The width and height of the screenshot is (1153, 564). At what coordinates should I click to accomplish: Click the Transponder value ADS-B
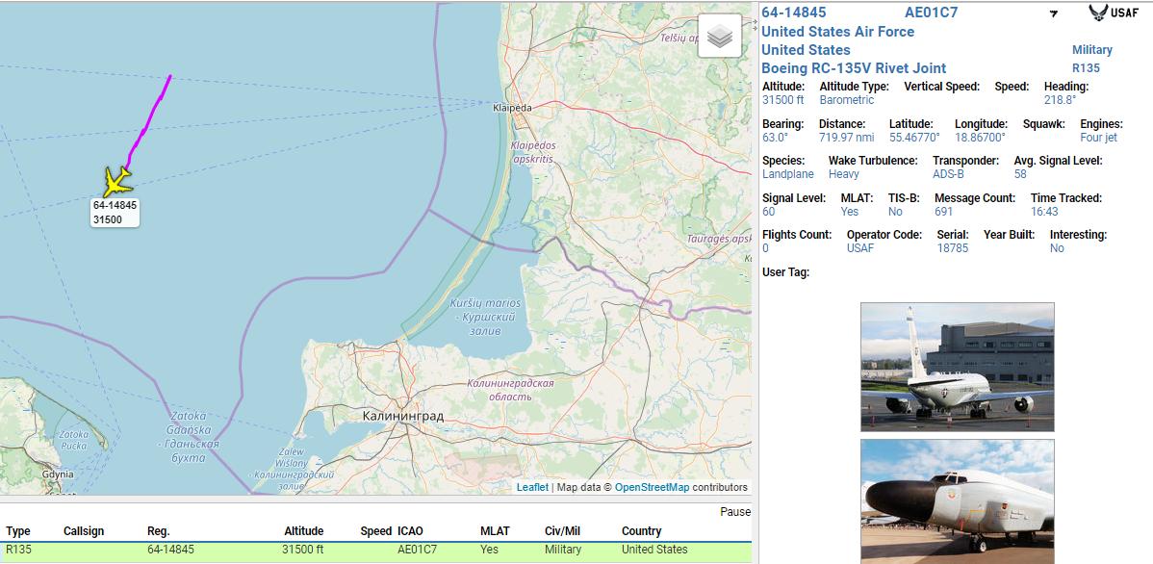pos(949,174)
